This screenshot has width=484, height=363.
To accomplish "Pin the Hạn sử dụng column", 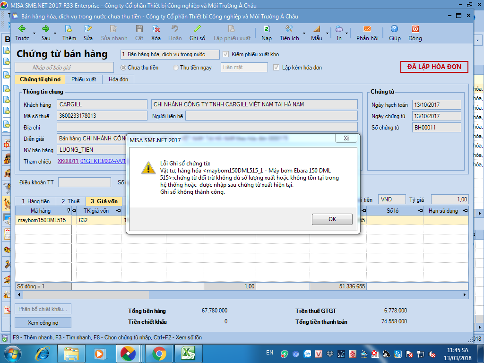I will tap(466, 210).
